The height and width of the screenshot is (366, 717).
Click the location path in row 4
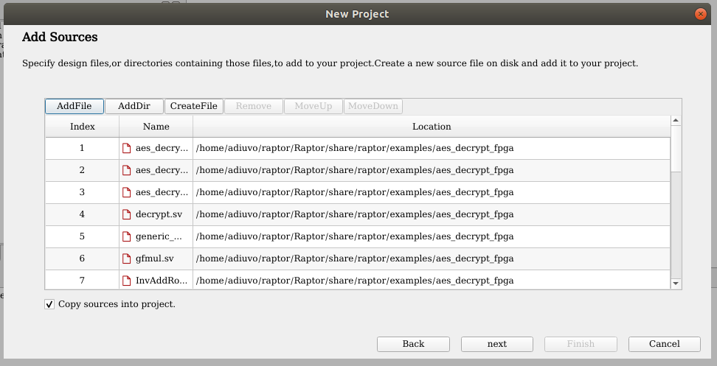(x=355, y=214)
